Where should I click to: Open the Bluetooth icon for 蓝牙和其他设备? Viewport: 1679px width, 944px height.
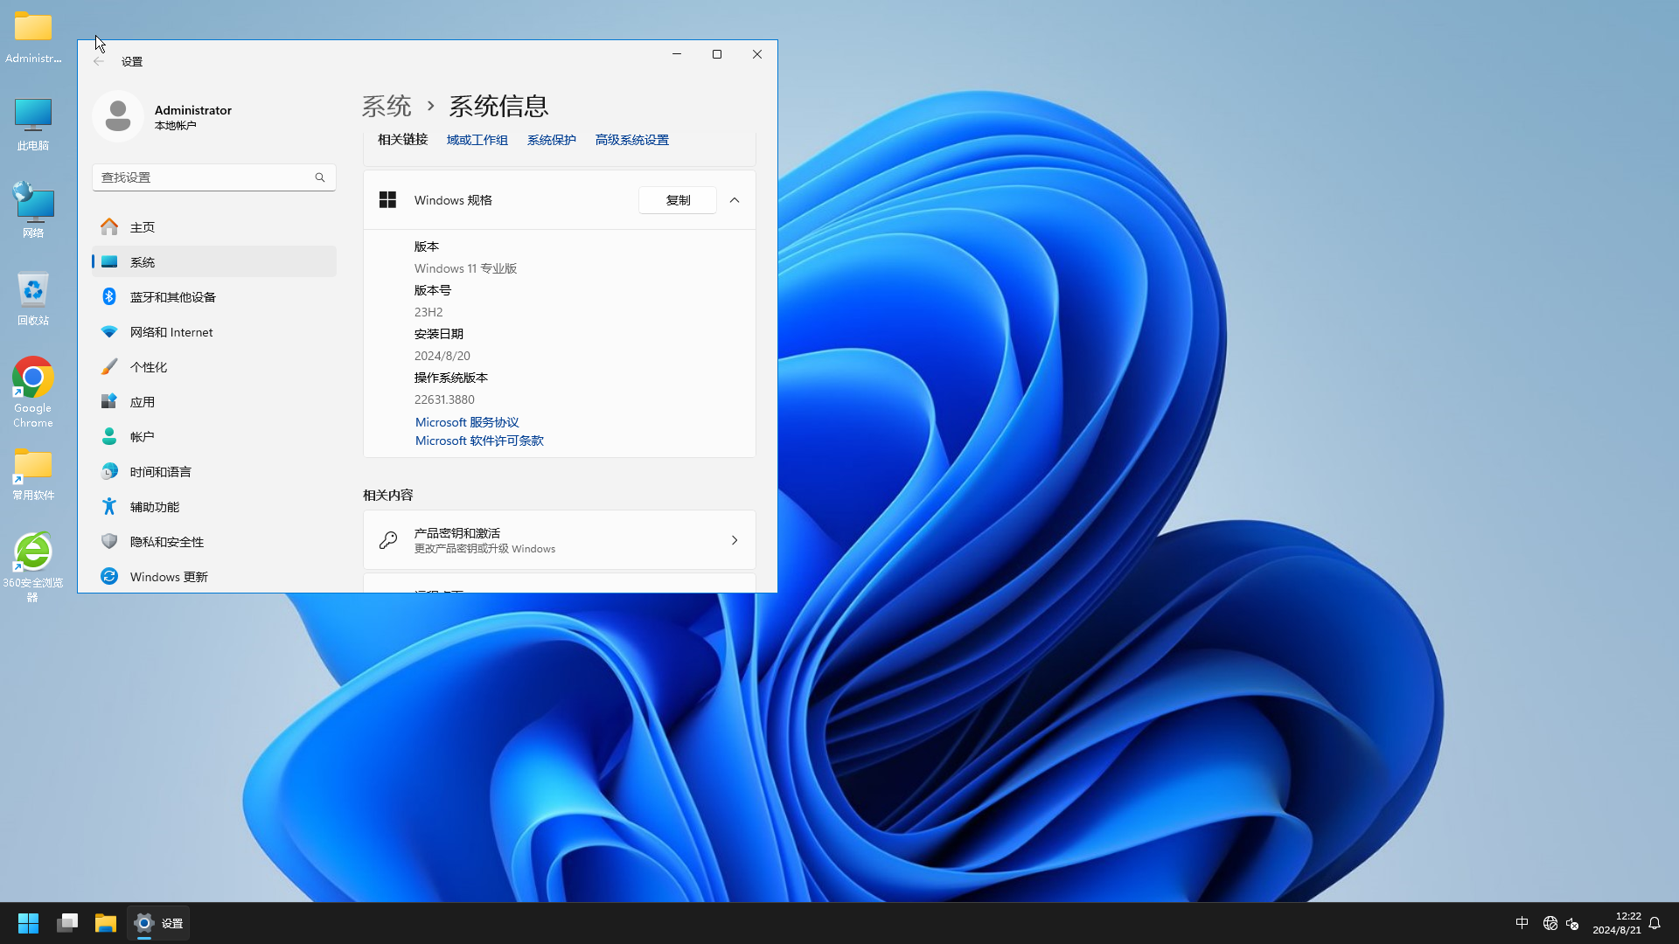pyautogui.click(x=109, y=297)
